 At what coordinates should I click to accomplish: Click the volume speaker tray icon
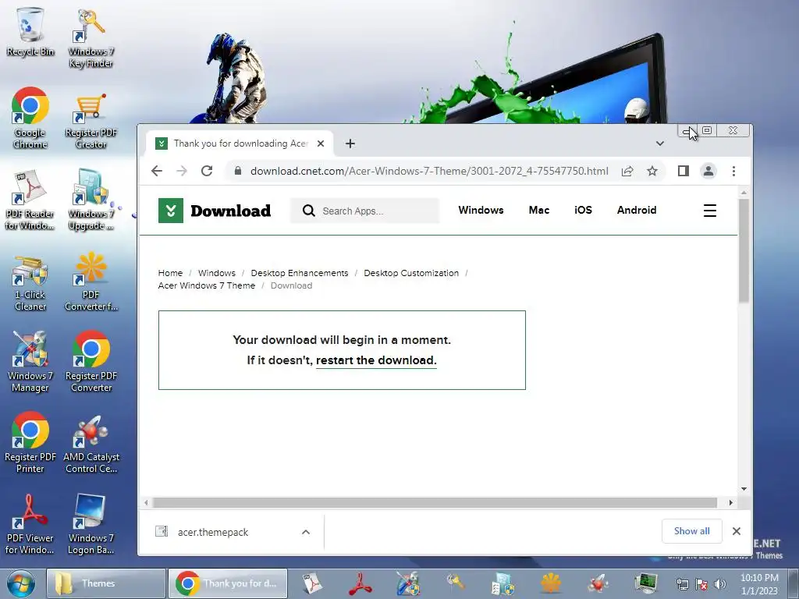click(x=719, y=584)
